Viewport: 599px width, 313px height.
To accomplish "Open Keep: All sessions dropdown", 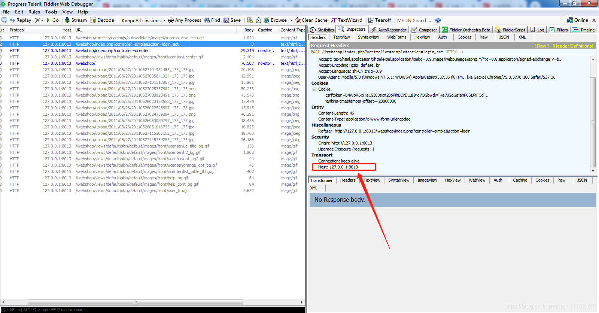I will [143, 21].
